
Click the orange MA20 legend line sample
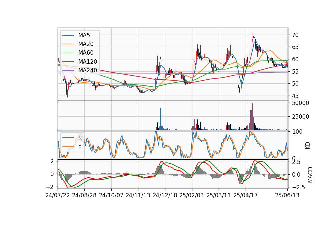coord(68,44)
